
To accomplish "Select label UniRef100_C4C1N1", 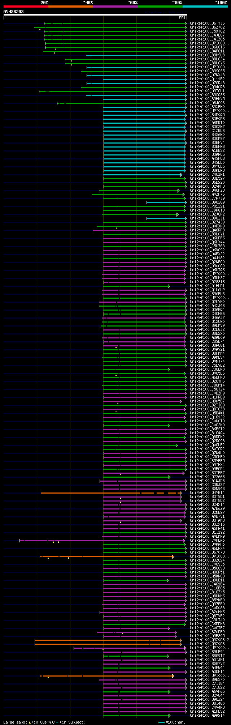I will click(x=207, y=174).
